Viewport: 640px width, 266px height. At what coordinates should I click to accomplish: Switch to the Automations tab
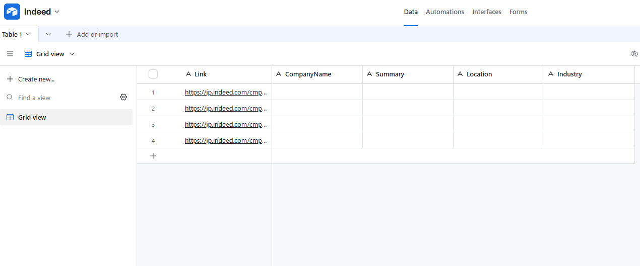[x=444, y=12]
